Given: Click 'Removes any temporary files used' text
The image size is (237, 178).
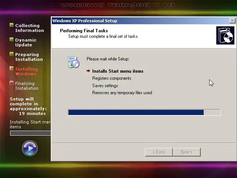Looking at the screenshot, I should tap(122, 93).
